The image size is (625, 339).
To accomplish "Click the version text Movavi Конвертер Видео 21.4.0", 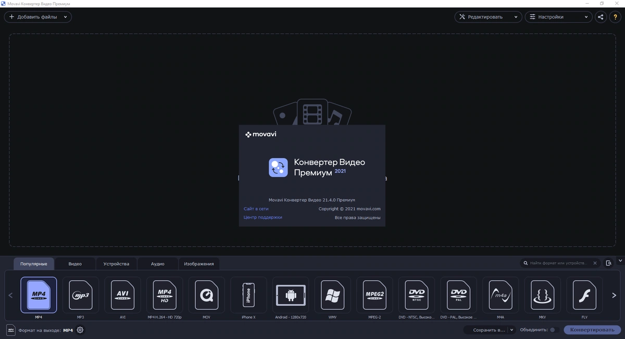I will (312, 199).
